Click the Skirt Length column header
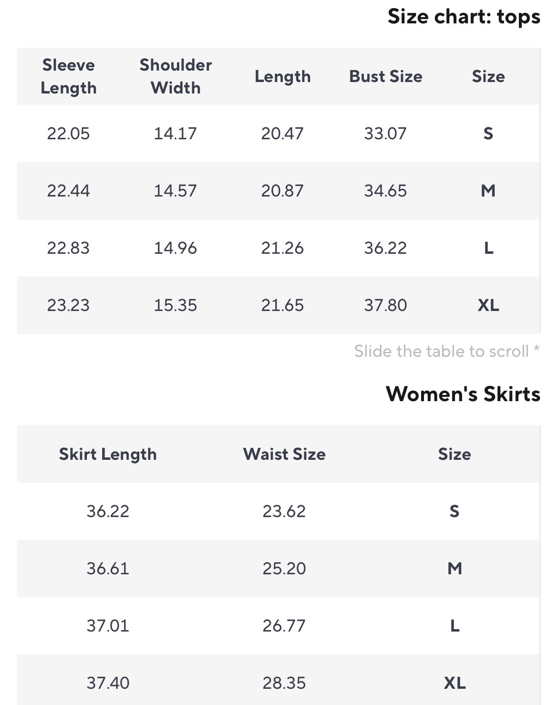The image size is (558, 705). [108, 454]
